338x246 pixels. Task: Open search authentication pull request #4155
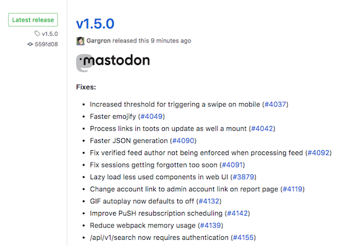[x=243, y=237]
